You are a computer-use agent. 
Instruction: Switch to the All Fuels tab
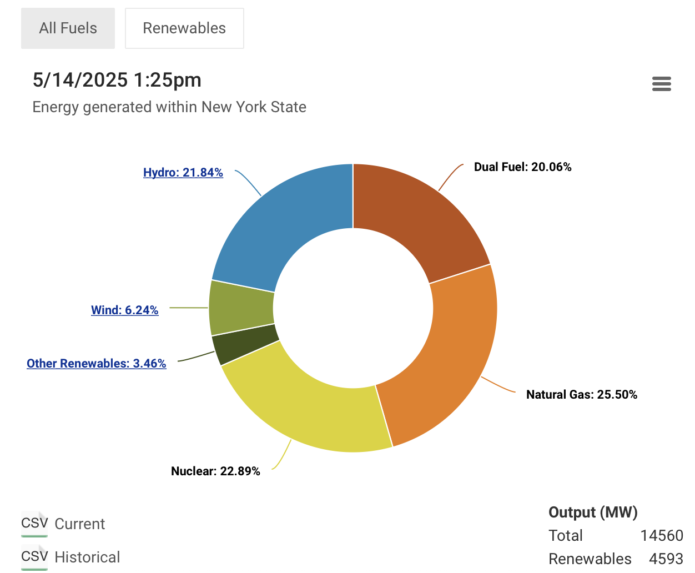pos(68,28)
